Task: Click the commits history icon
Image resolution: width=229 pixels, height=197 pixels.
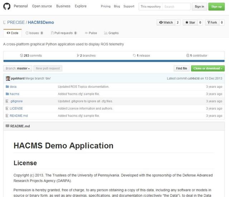Action: coord(21,56)
